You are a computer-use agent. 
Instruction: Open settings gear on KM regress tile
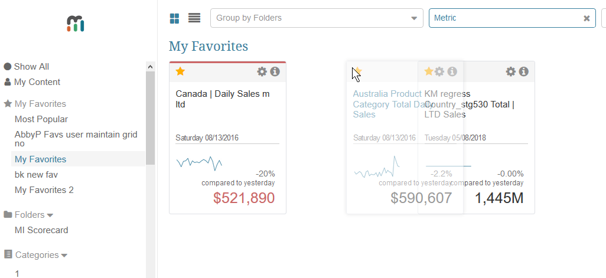click(511, 71)
